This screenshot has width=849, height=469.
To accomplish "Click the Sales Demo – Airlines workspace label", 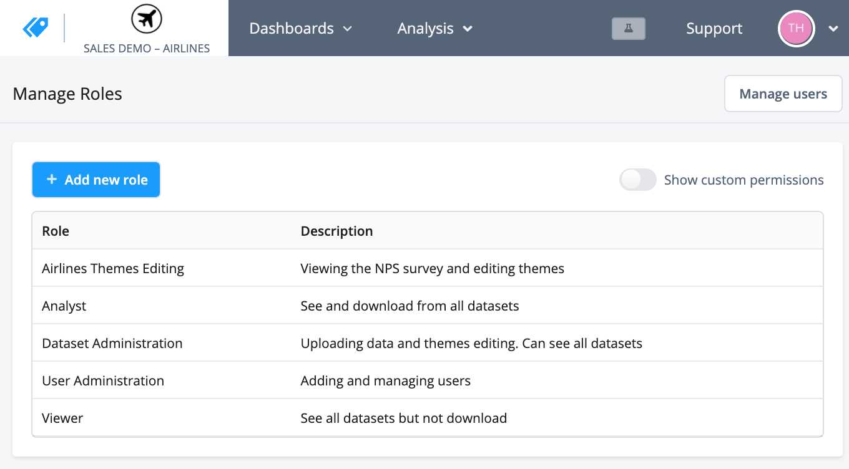I will click(x=147, y=48).
